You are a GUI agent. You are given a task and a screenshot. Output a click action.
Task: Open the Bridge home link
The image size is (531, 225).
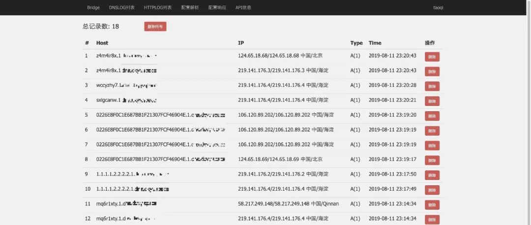coord(93,7)
